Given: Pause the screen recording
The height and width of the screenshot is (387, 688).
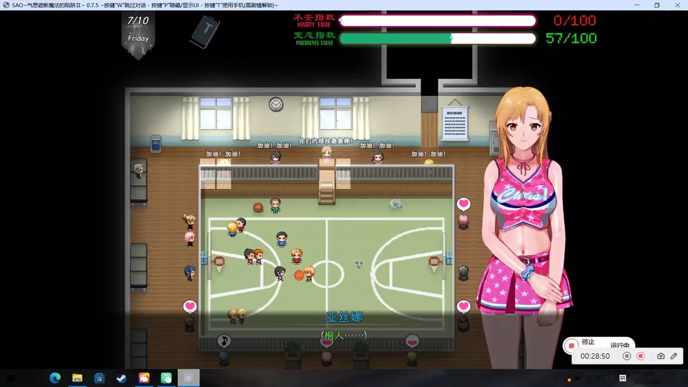Looking at the screenshot, I should (x=627, y=356).
